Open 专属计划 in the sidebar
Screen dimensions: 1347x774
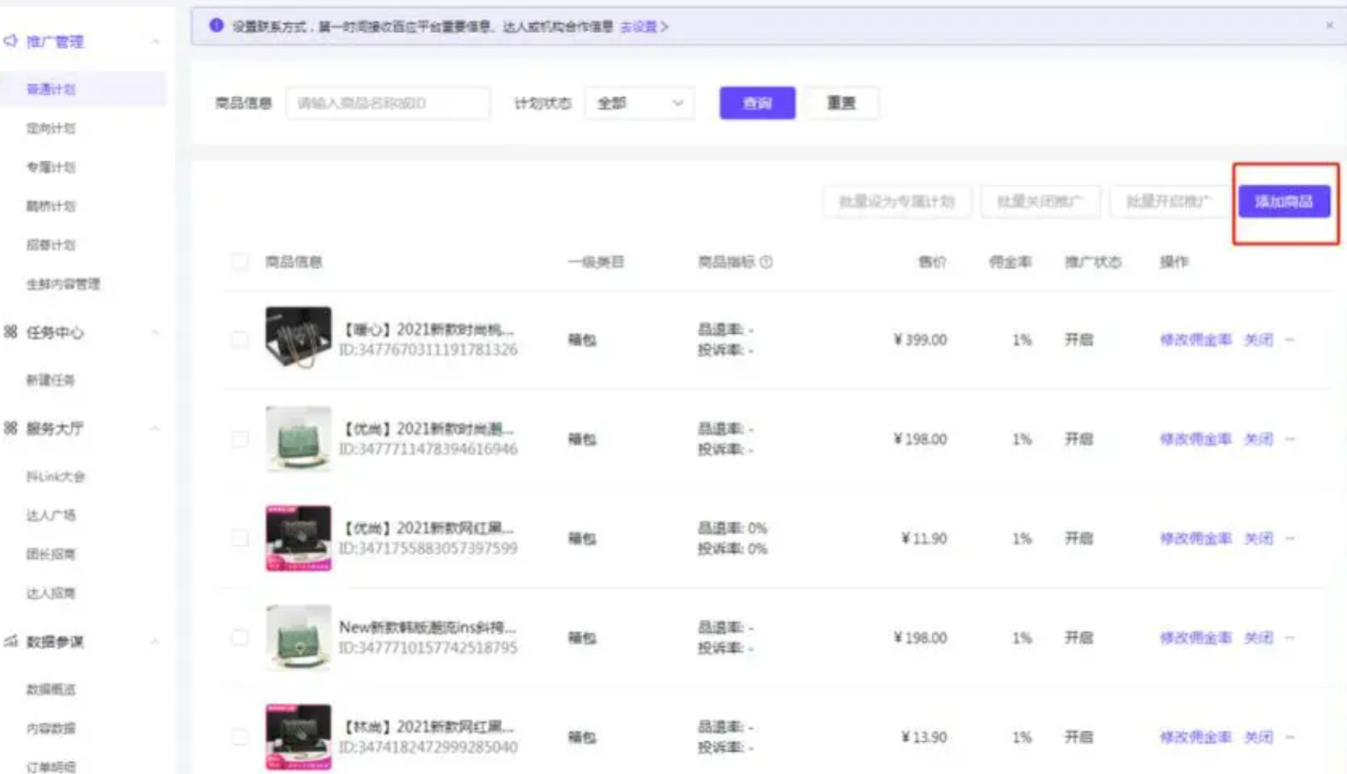[x=51, y=167]
